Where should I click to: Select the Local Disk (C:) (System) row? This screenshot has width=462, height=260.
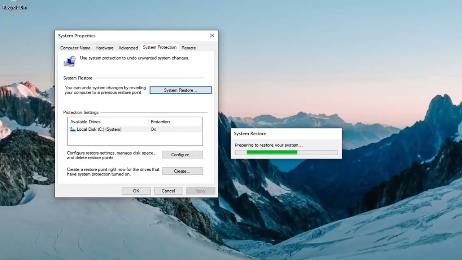coord(135,129)
